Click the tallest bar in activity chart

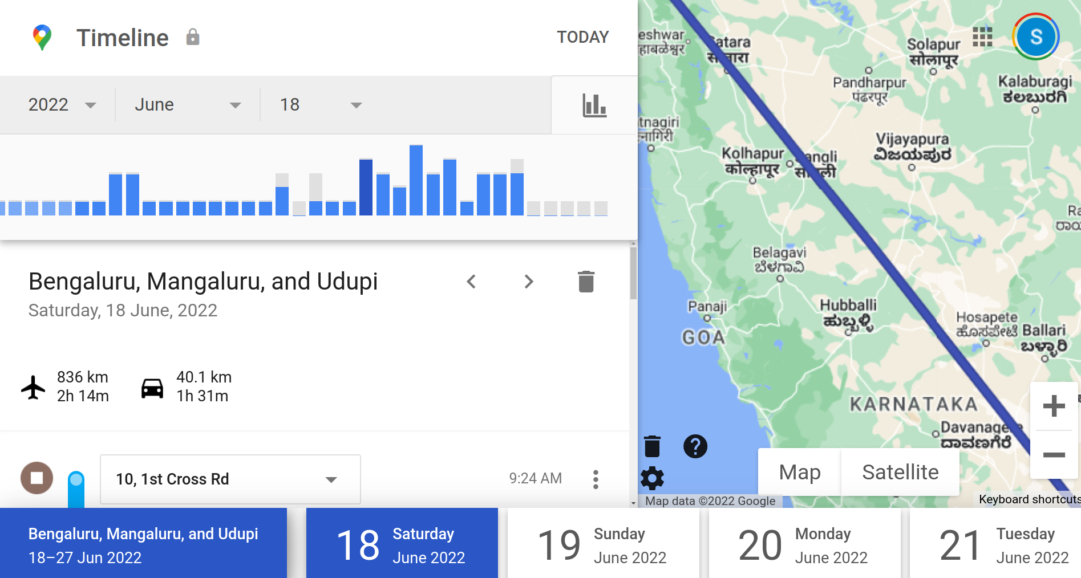416,180
